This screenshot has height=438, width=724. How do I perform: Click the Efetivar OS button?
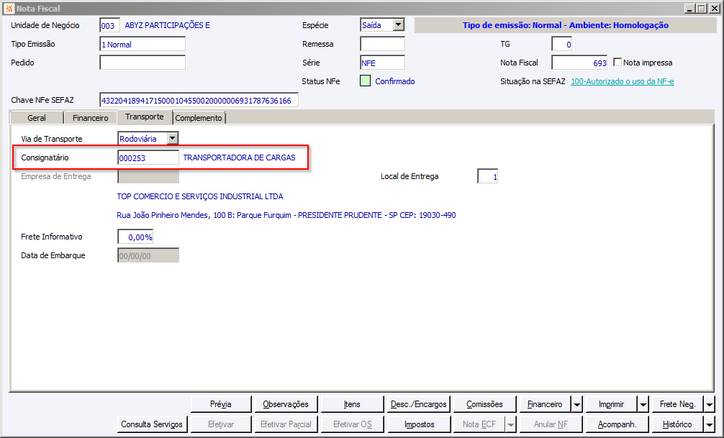coord(352,424)
